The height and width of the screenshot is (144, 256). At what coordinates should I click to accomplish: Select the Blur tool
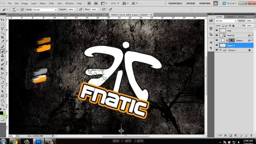(x=2, y=73)
